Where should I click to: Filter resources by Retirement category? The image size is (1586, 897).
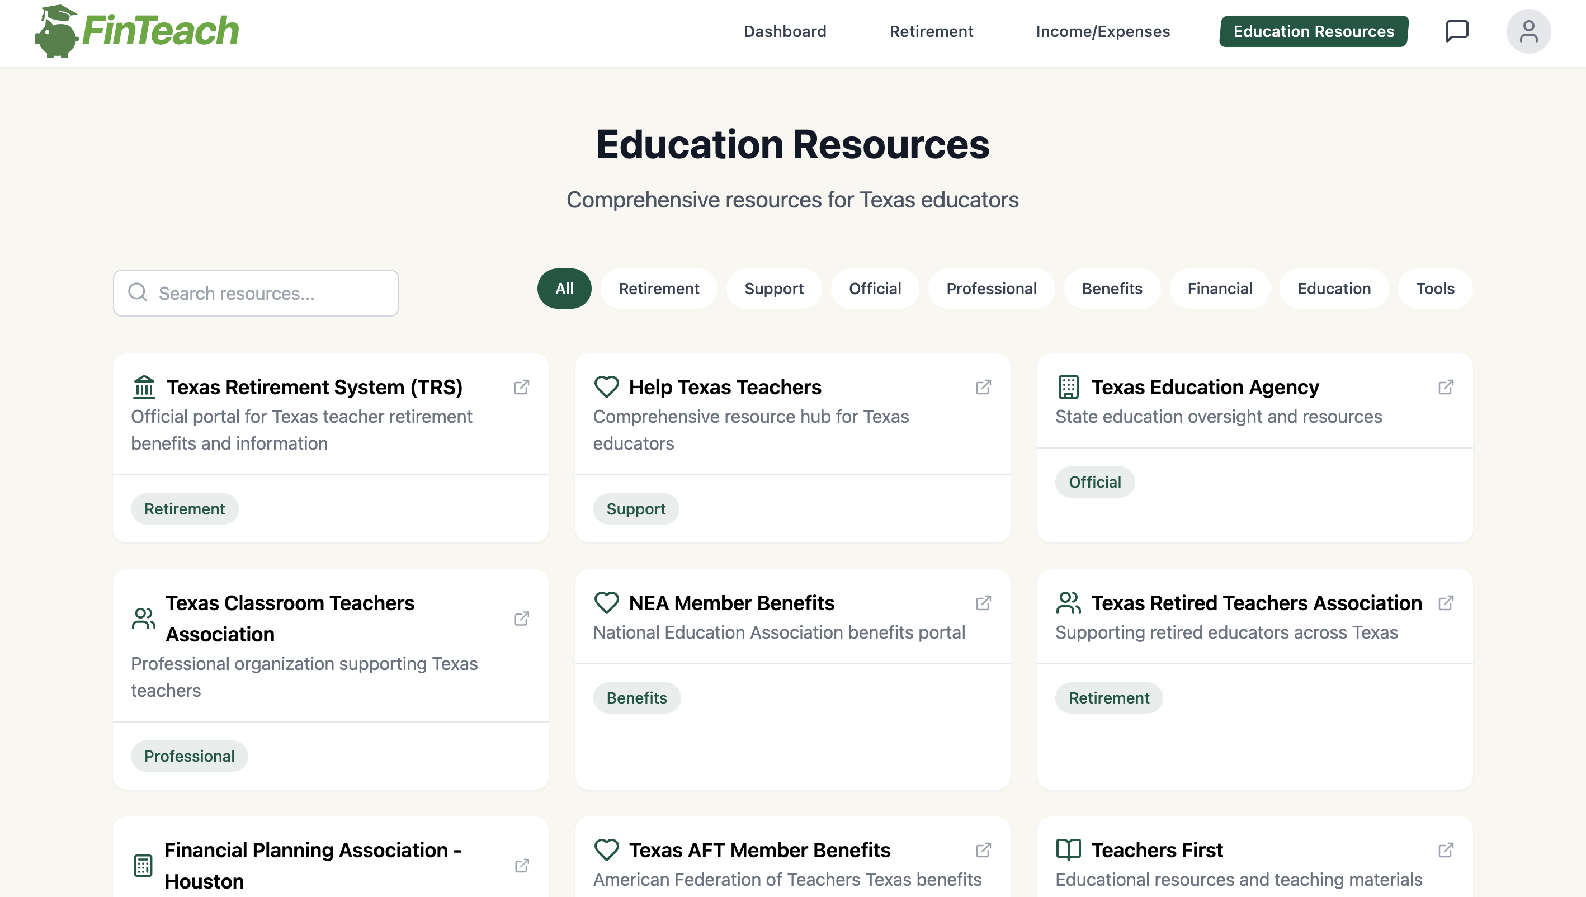(658, 289)
